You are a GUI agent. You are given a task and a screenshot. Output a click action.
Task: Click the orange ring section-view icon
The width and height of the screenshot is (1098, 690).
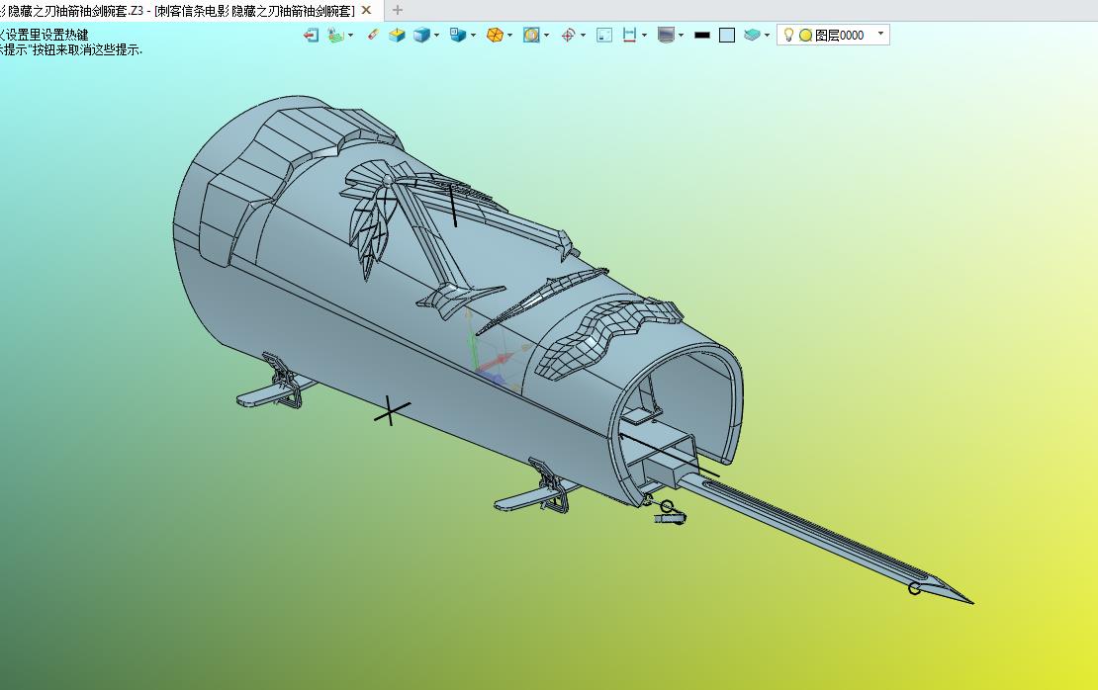531,35
